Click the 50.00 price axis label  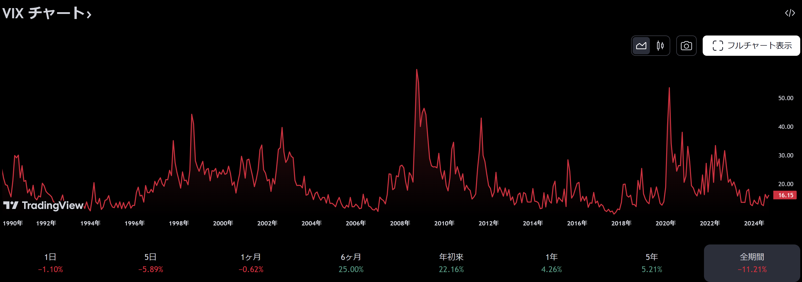click(x=785, y=98)
